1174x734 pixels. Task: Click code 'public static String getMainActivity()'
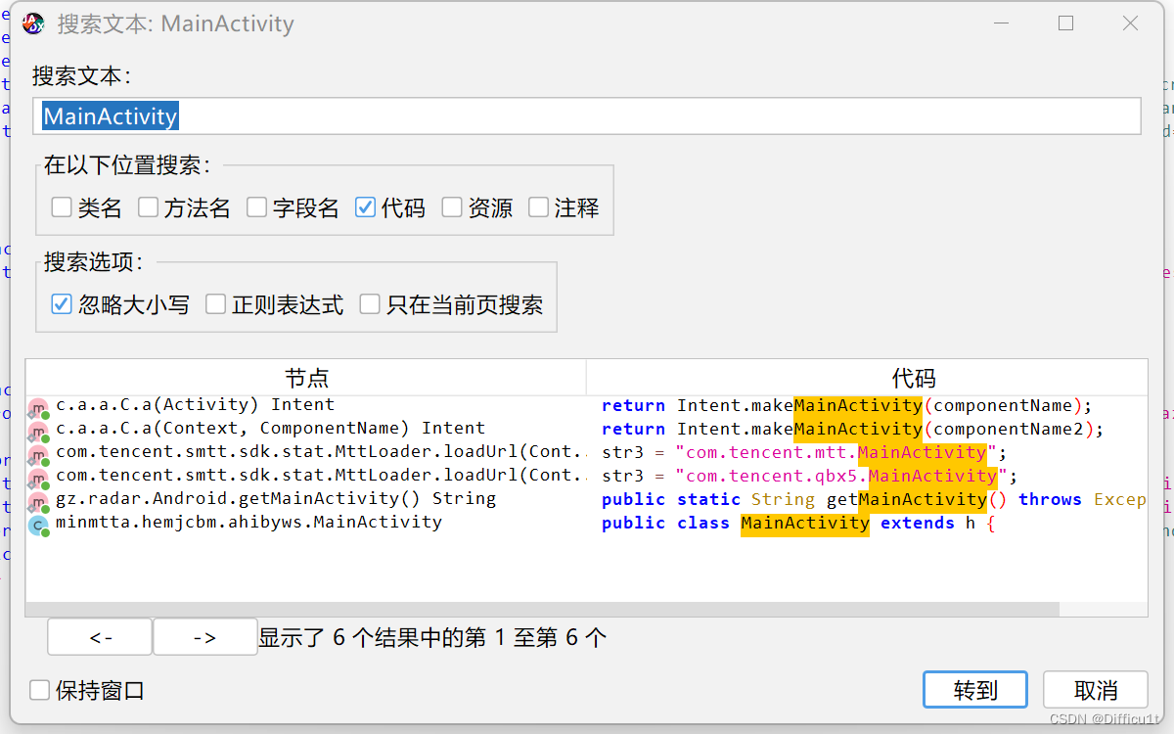click(x=804, y=499)
